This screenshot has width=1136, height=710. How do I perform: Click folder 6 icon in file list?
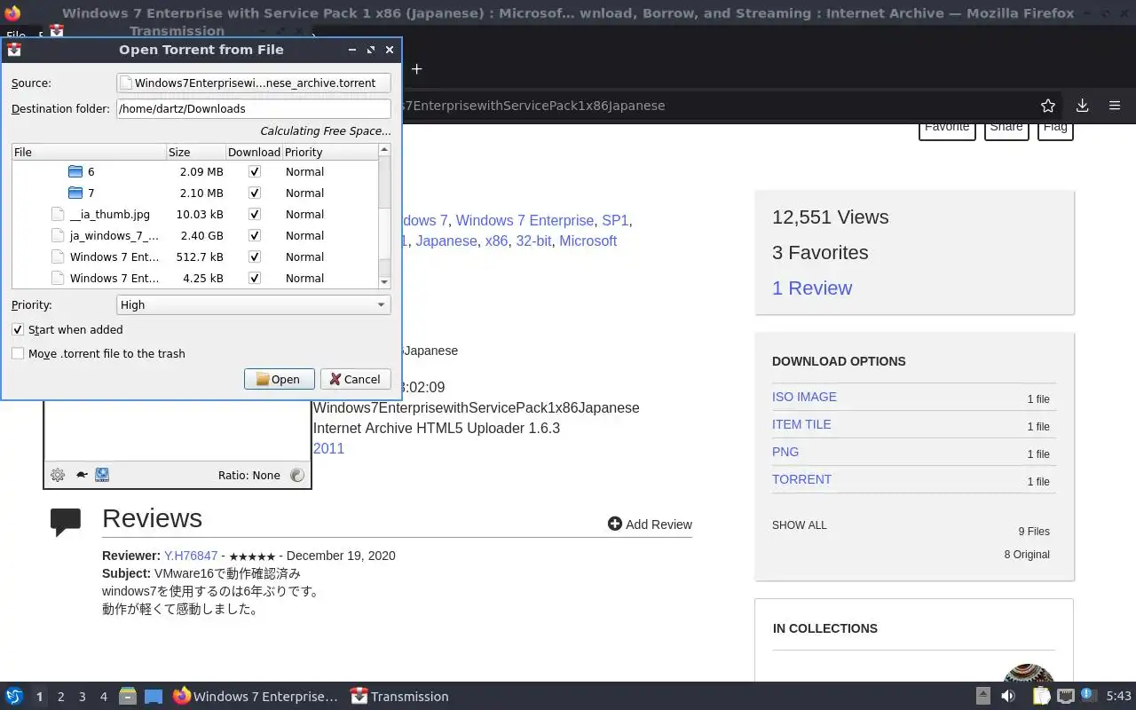tap(75, 171)
